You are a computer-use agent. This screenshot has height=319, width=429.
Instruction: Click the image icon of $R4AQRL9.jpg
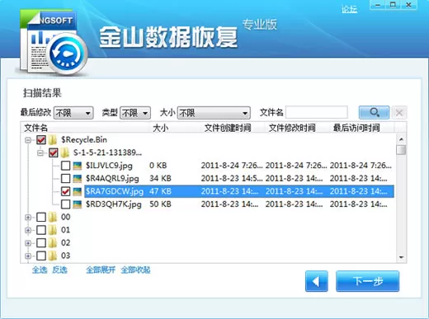(78, 179)
